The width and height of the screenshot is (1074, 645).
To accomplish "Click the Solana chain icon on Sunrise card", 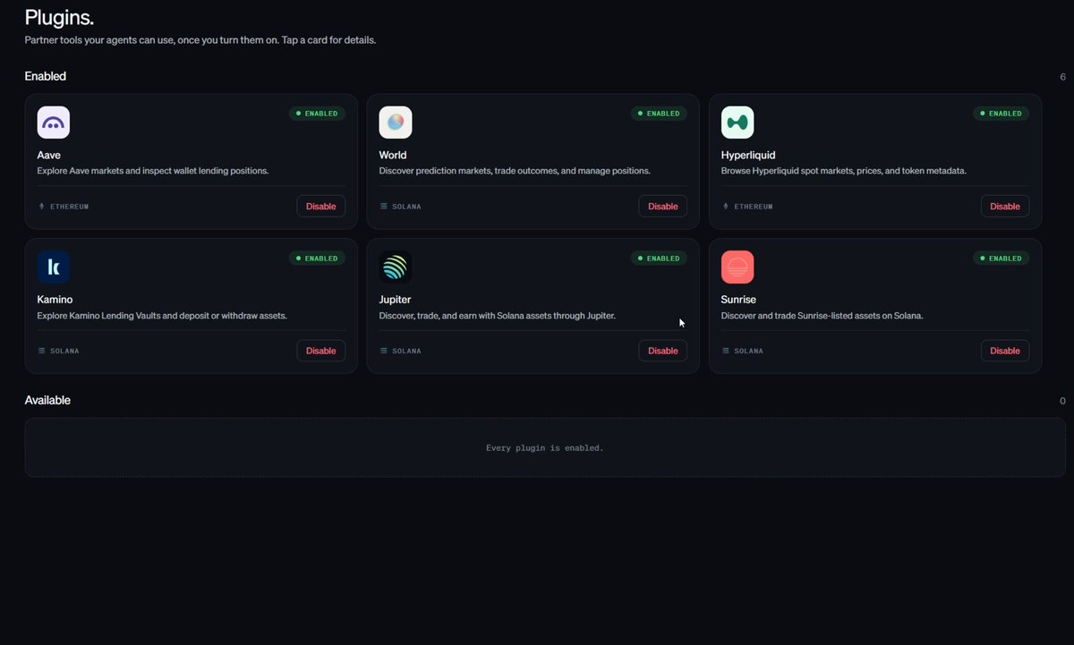I will 726,351.
